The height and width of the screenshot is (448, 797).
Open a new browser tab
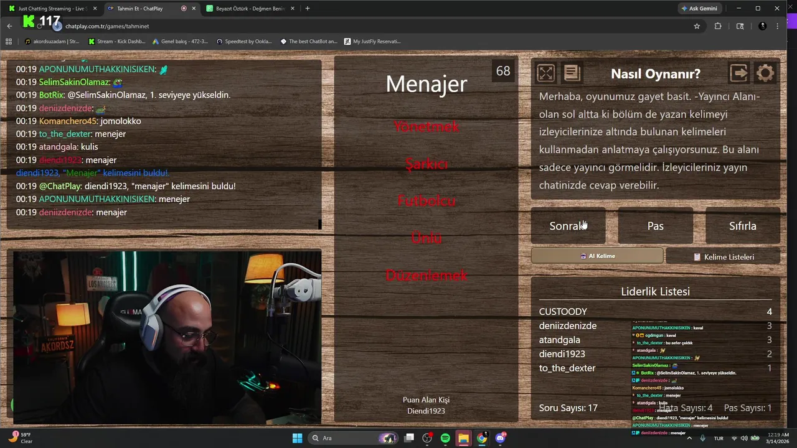pyautogui.click(x=308, y=9)
